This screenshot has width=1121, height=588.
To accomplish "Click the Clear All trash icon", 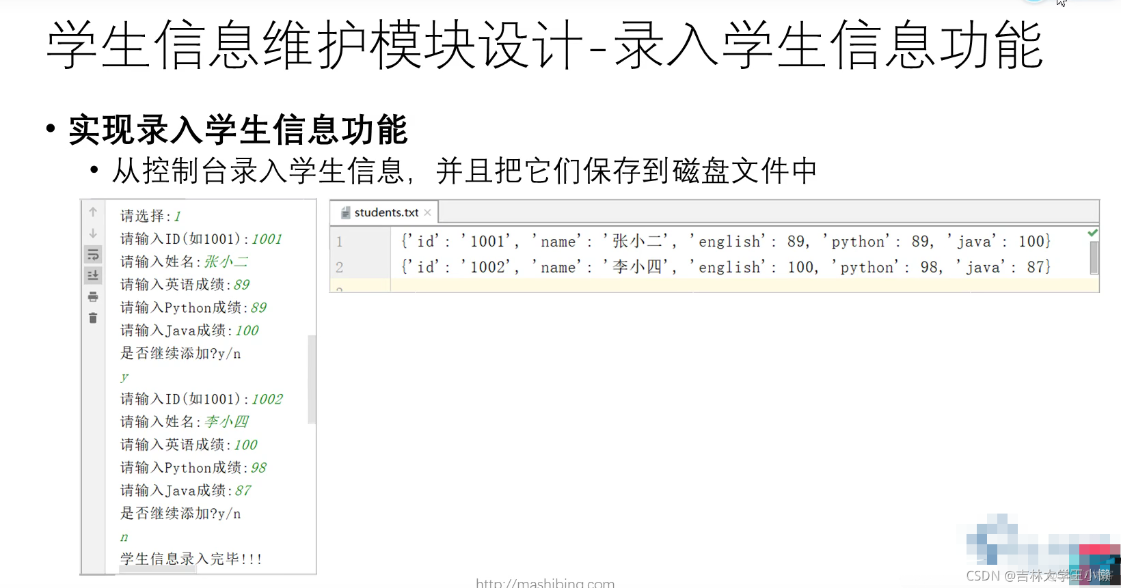I will (93, 318).
